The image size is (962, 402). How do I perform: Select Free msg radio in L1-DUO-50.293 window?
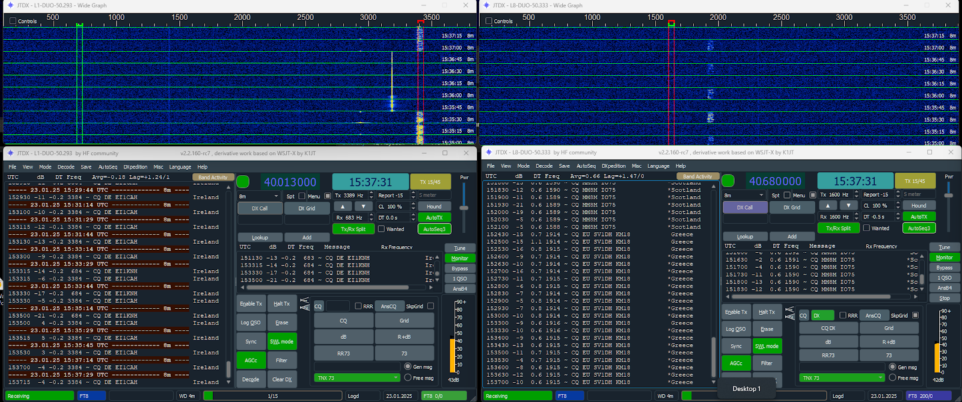pos(408,378)
